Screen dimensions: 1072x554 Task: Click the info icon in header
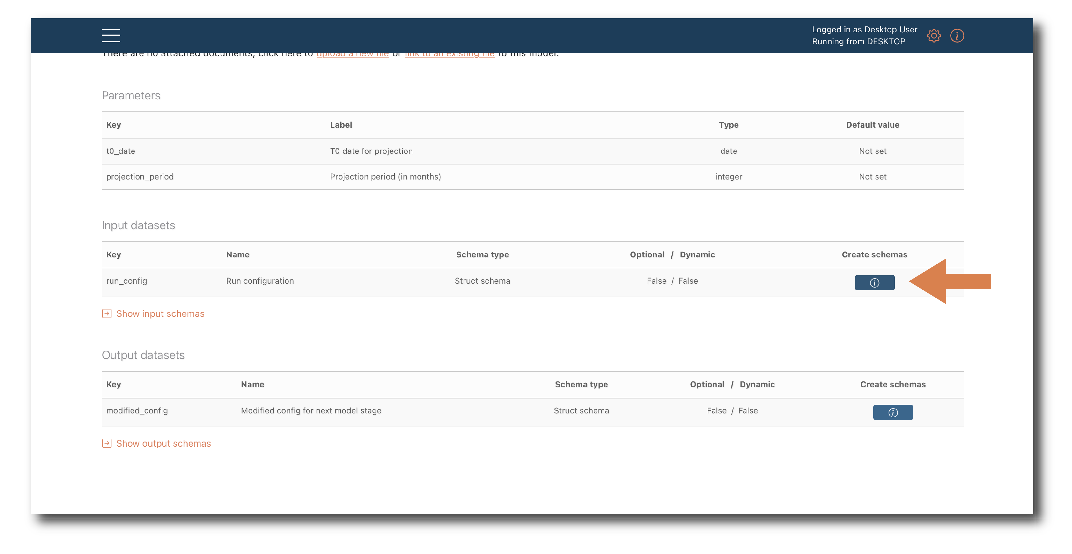(957, 36)
